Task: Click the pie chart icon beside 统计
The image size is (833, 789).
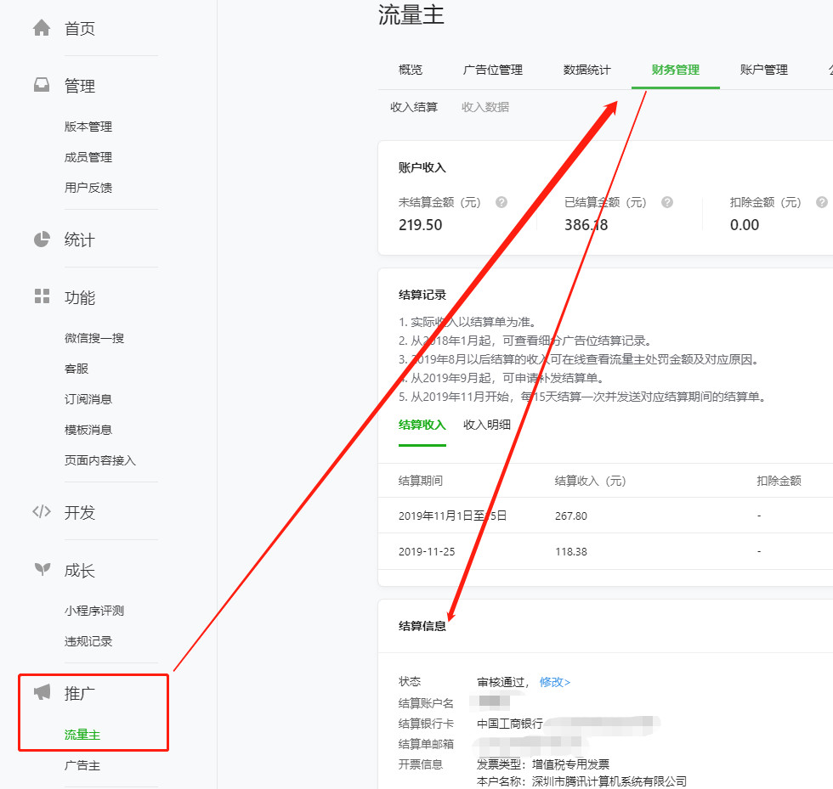Action: click(x=42, y=240)
